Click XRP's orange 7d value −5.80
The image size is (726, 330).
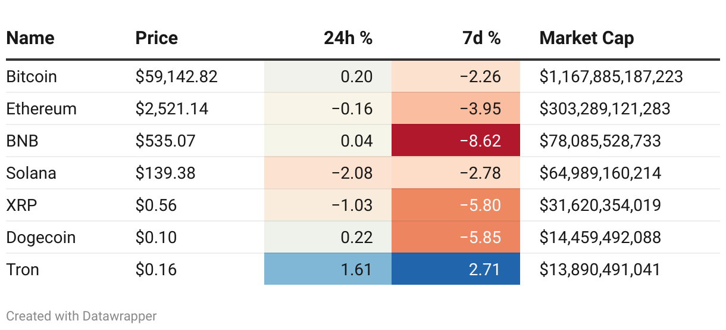[x=481, y=205]
